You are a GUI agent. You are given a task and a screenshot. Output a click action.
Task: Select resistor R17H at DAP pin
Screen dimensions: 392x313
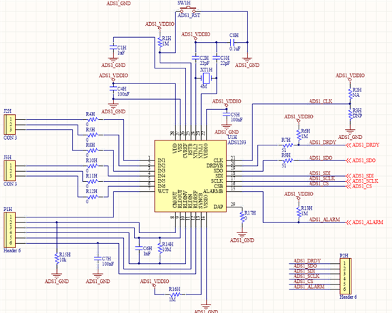[x=242, y=217]
